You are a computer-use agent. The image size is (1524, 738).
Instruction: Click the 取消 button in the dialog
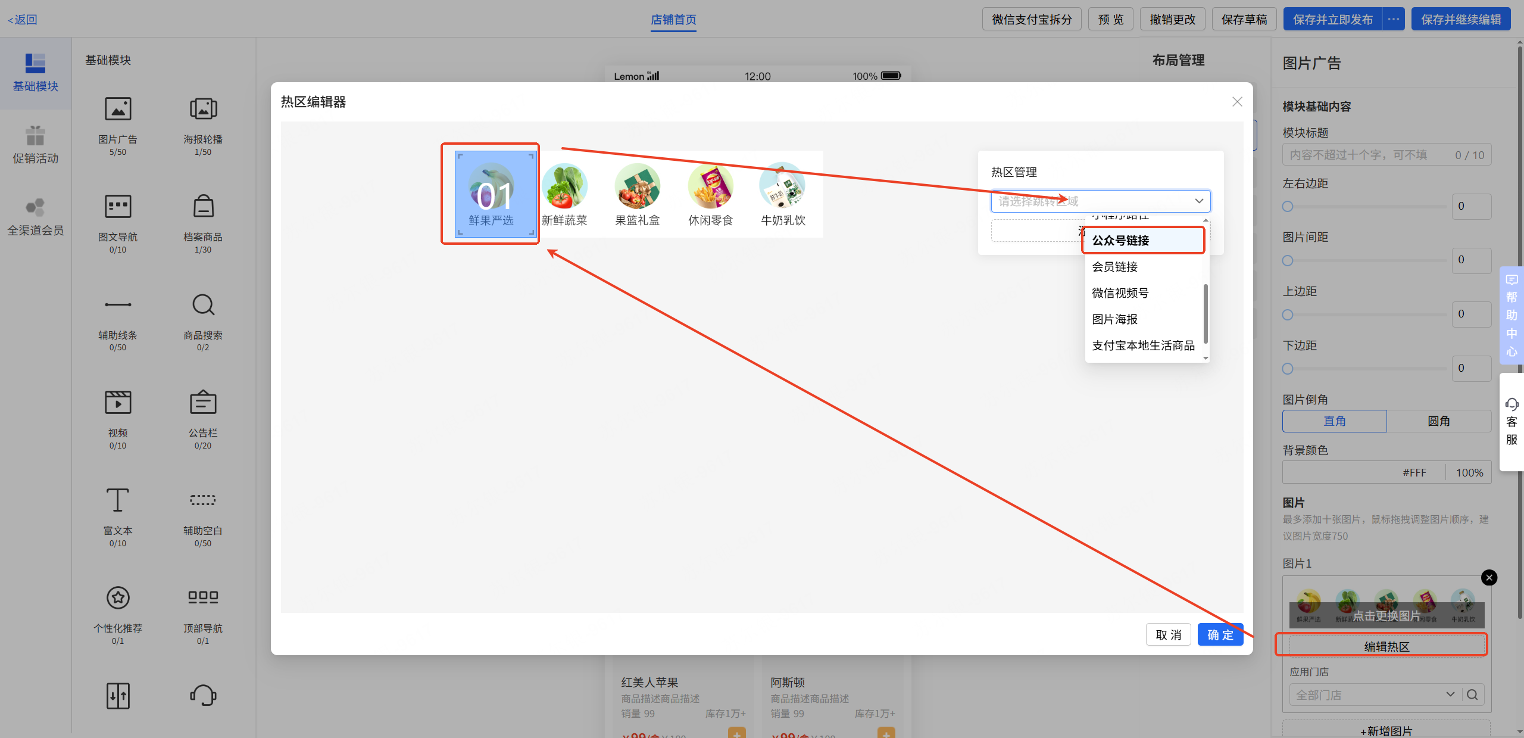click(x=1168, y=635)
